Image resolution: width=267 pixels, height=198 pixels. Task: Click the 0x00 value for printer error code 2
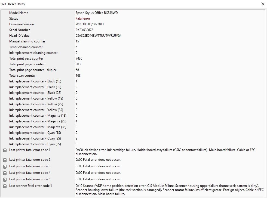[98, 160]
